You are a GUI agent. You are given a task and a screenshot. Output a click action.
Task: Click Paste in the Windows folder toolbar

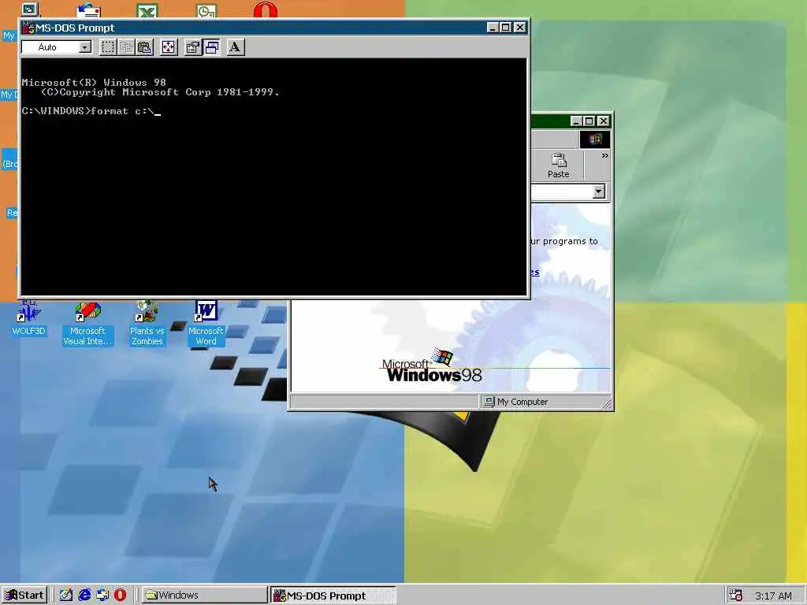coord(558,165)
